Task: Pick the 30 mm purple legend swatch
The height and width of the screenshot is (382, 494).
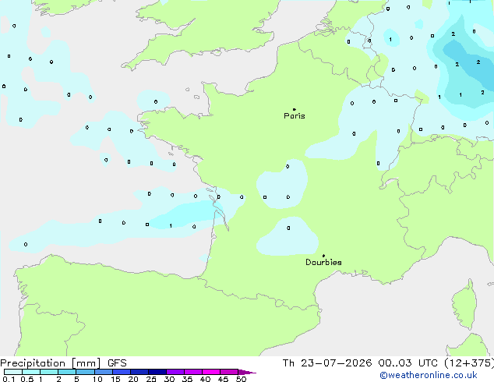Action: coord(175,372)
